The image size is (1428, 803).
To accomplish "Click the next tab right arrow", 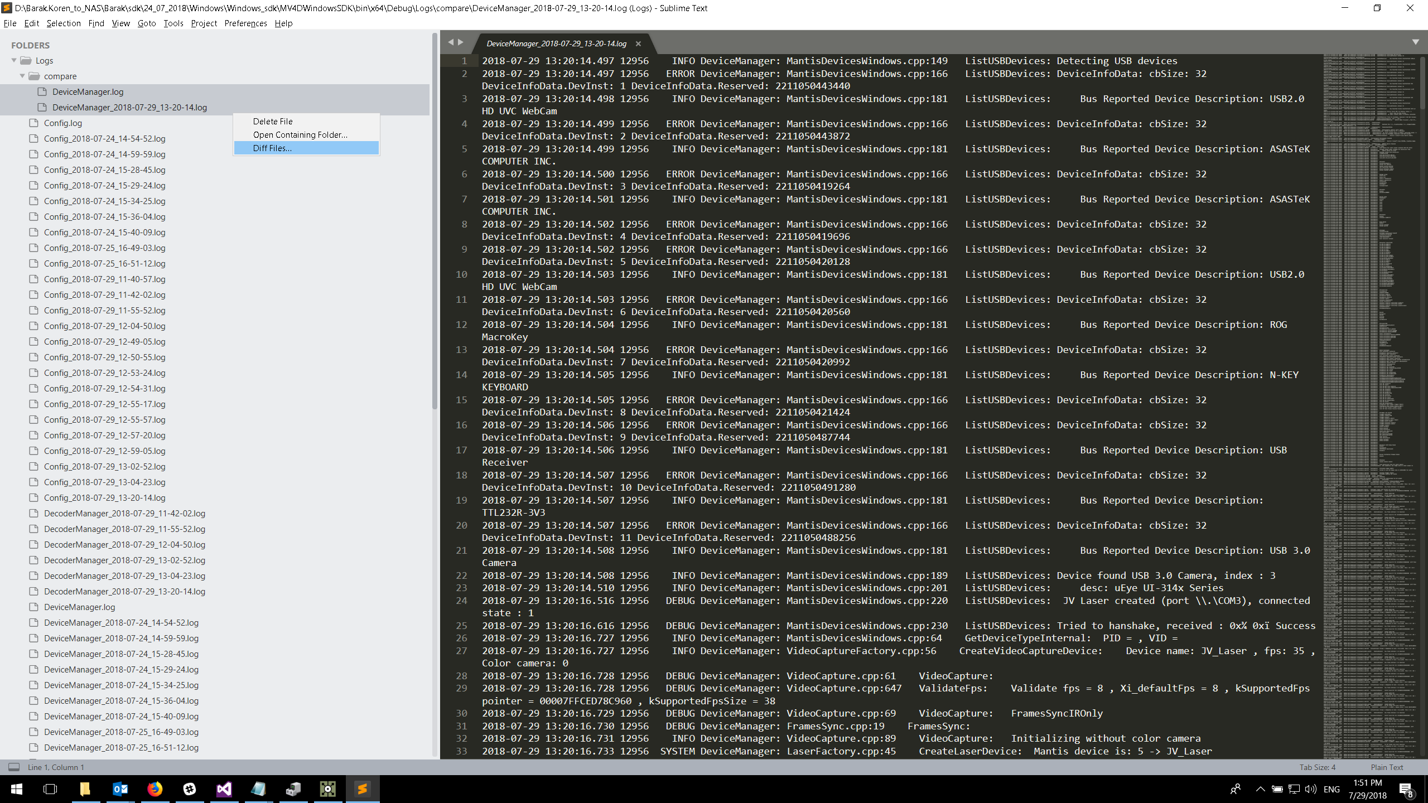I will (x=461, y=42).
